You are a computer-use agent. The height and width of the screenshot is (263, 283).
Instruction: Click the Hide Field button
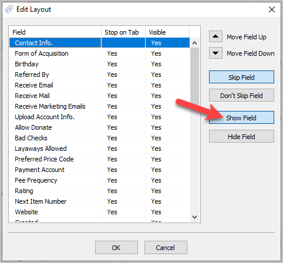click(x=241, y=136)
